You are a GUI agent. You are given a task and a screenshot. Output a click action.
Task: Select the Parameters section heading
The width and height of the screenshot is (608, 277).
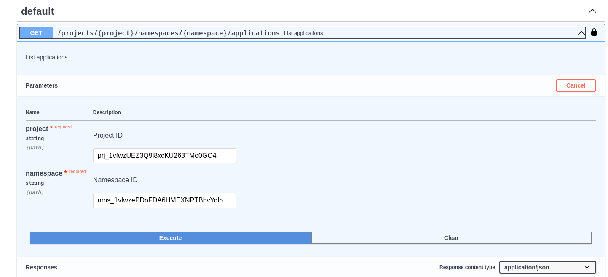[42, 85]
